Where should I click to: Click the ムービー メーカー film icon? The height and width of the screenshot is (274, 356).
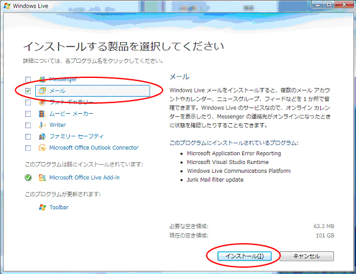42,114
